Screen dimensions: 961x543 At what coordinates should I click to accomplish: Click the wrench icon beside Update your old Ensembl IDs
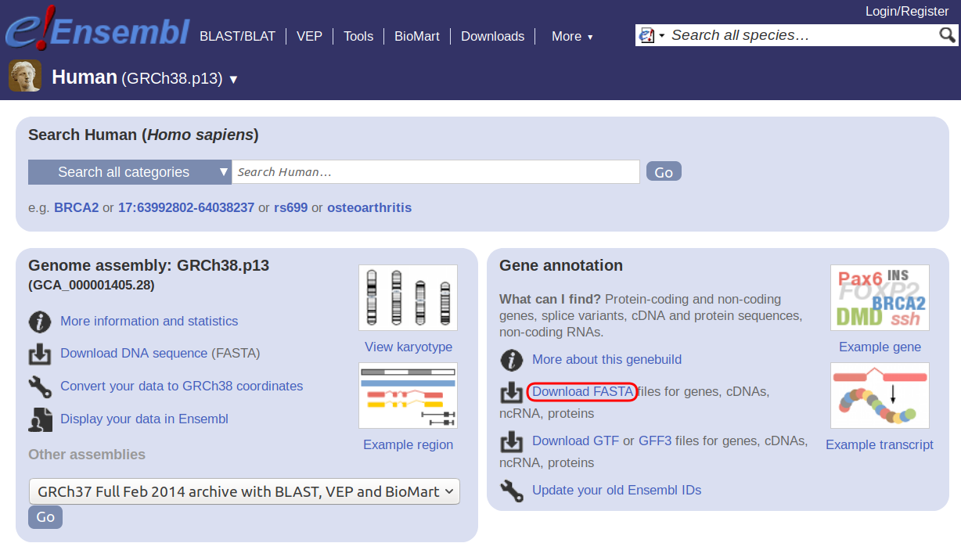point(511,491)
